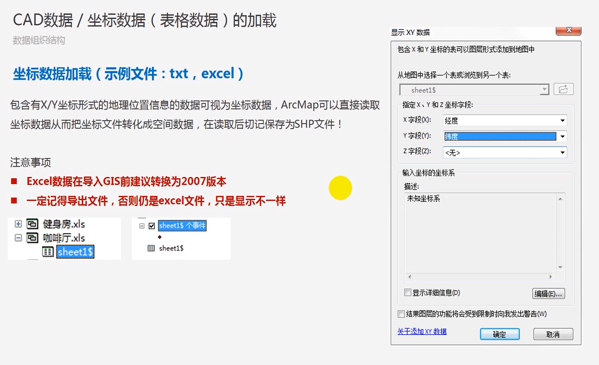Select the sheet1$ 个事件 layer

(182, 226)
